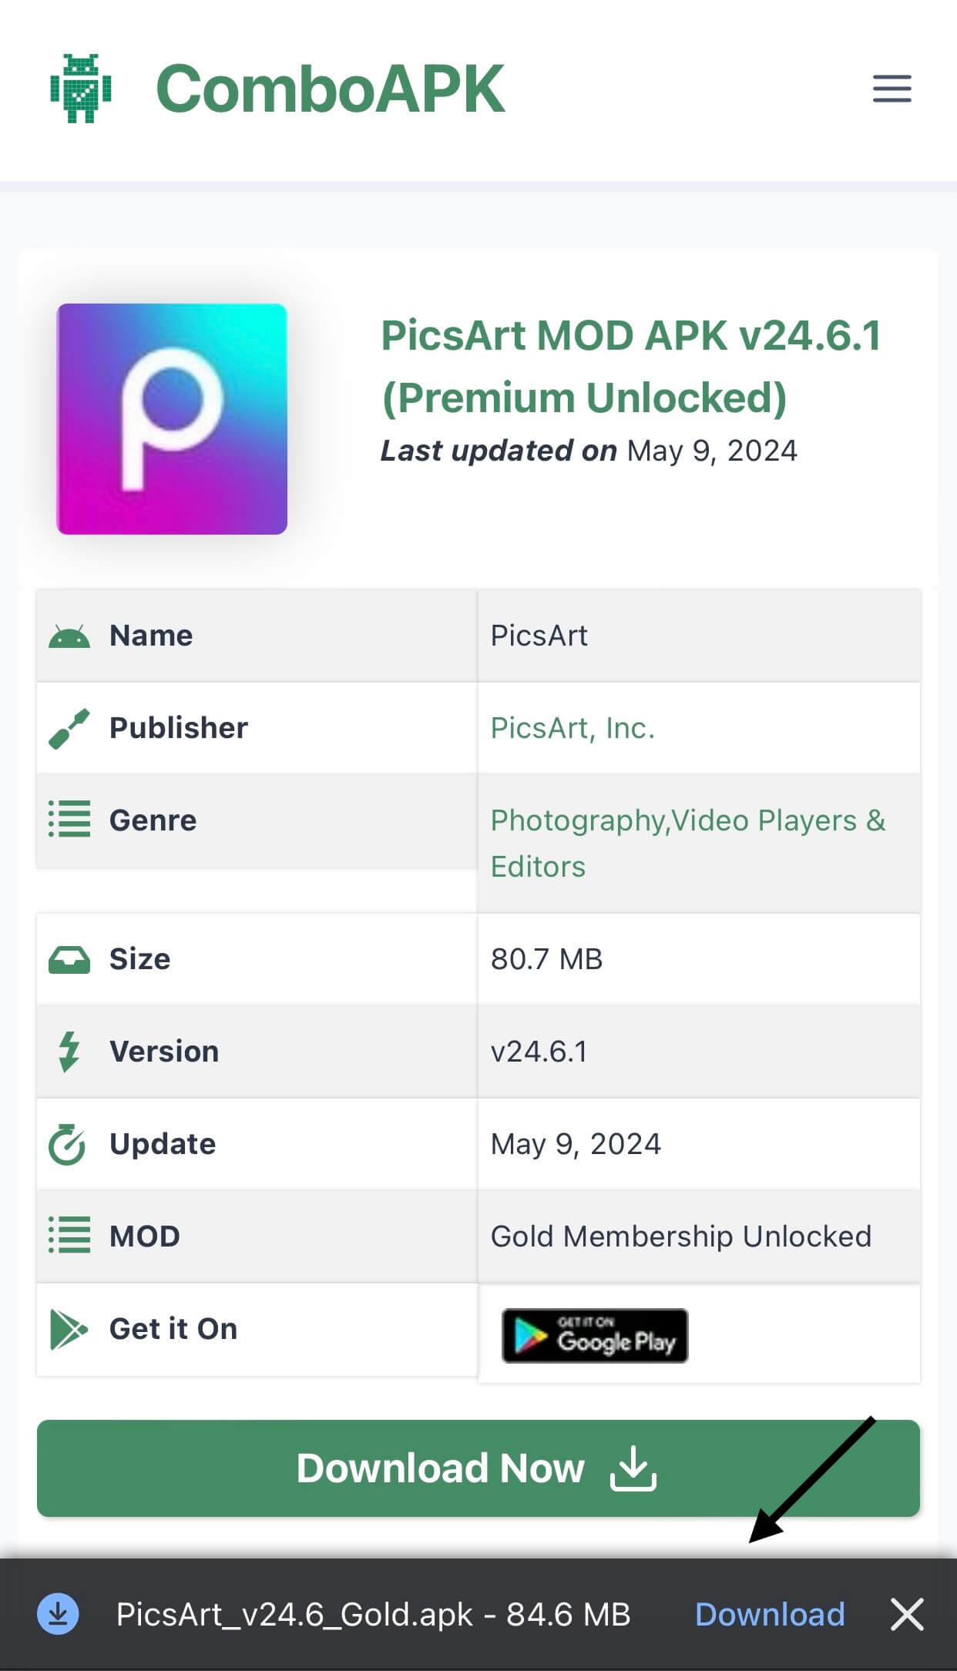
Task: Click the Get it on Google Play badge
Action: 594,1334
